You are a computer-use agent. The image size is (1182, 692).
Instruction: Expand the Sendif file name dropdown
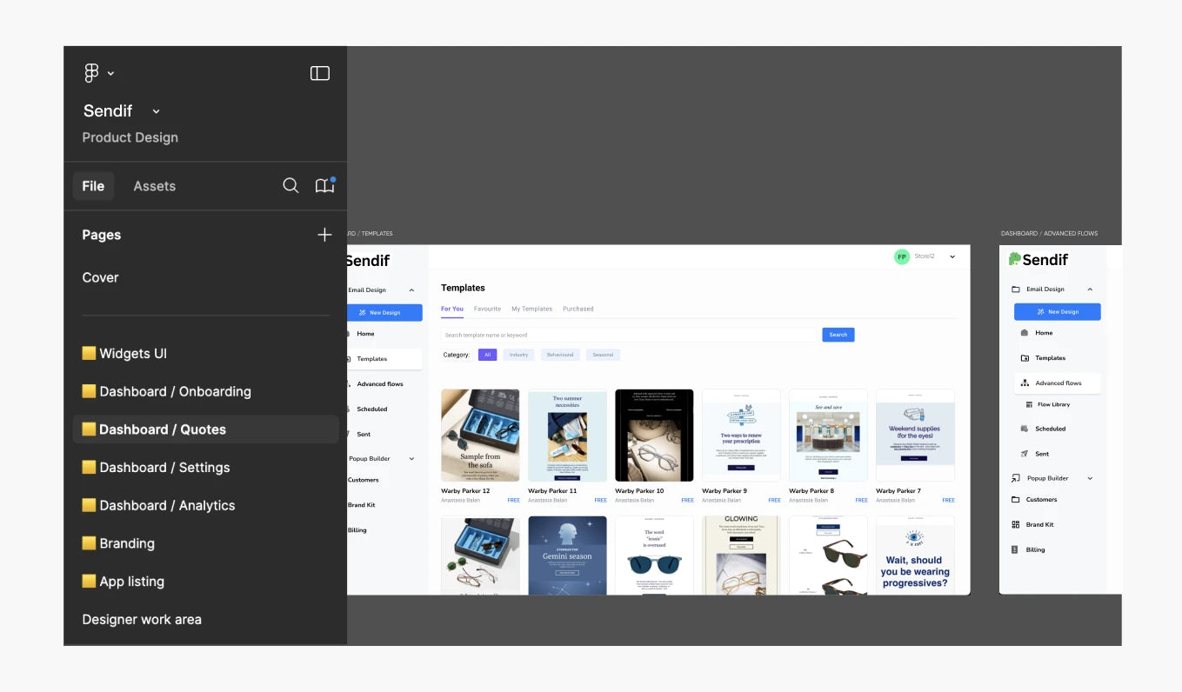(157, 111)
